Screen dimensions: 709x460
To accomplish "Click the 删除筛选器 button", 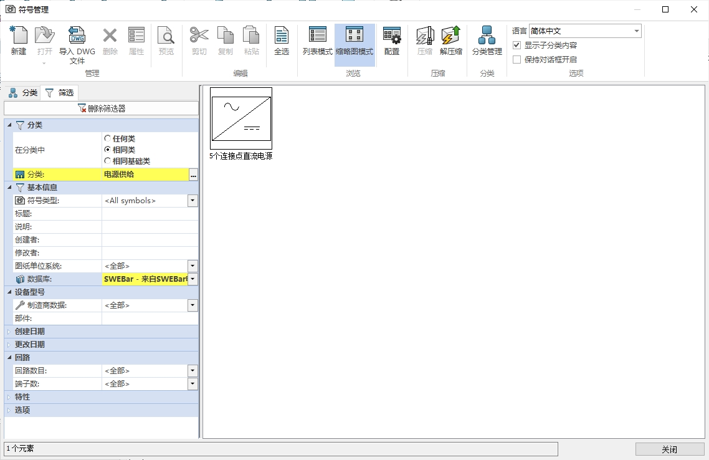I will click(102, 108).
